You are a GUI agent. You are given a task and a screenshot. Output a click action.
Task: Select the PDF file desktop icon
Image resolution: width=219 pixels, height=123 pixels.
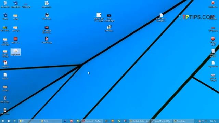point(5,64)
